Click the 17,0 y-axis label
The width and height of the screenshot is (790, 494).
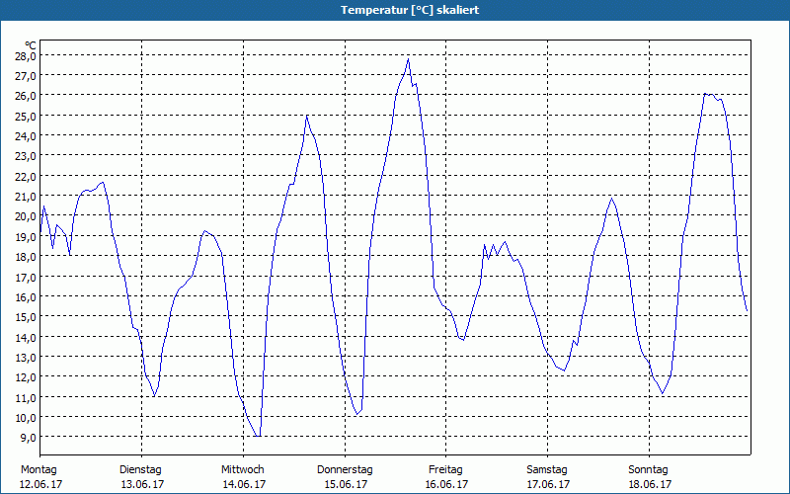(x=25, y=277)
